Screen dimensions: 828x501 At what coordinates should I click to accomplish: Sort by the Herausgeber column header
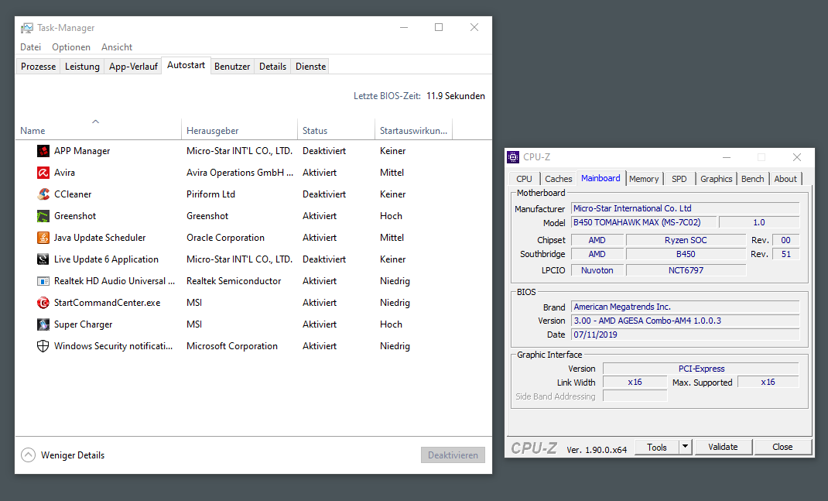239,131
